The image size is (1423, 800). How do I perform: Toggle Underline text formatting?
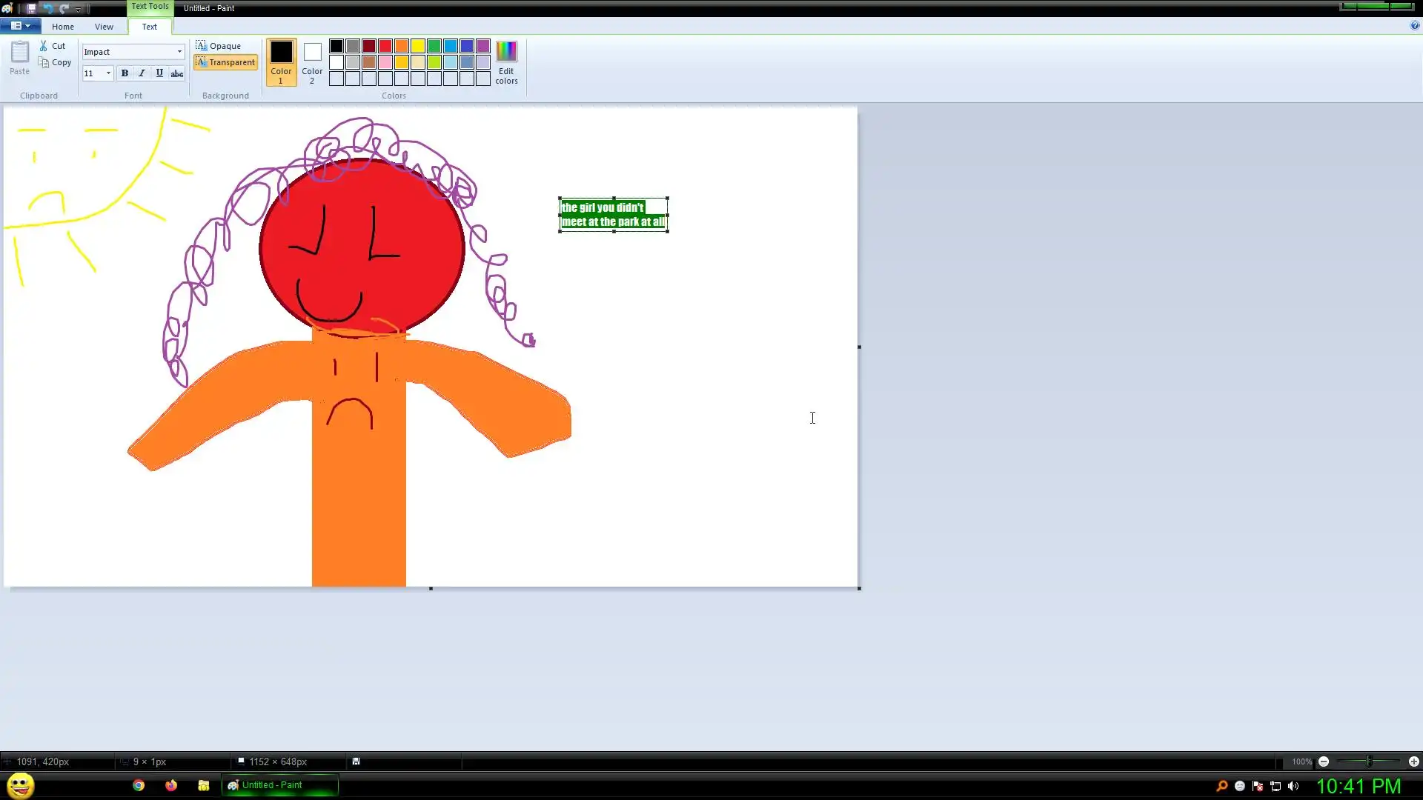click(159, 73)
